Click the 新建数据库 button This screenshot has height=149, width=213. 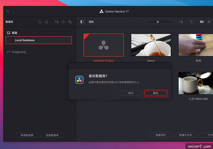(x=27, y=135)
